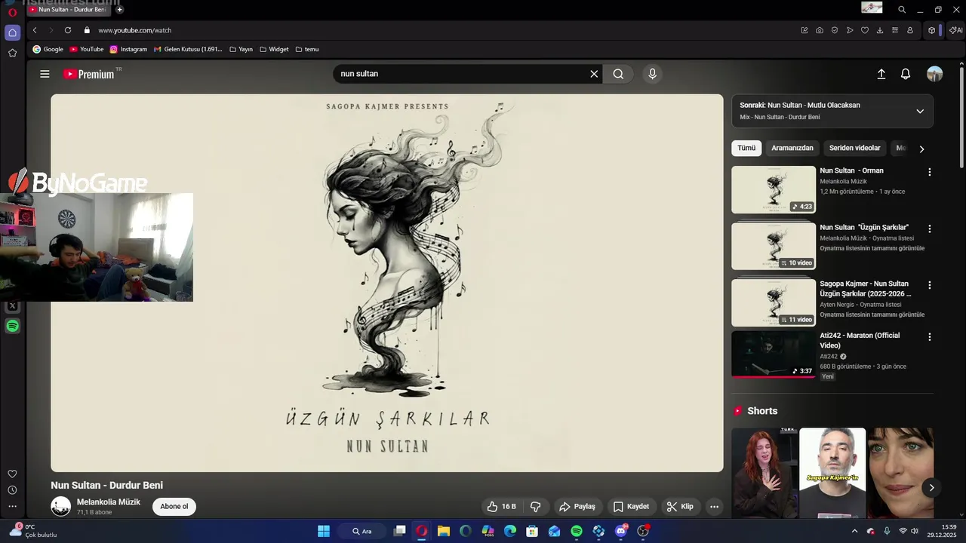Open options for Ati242 - Maraton video
Screen dimensions: 966x543
click(x=930, y=337)
